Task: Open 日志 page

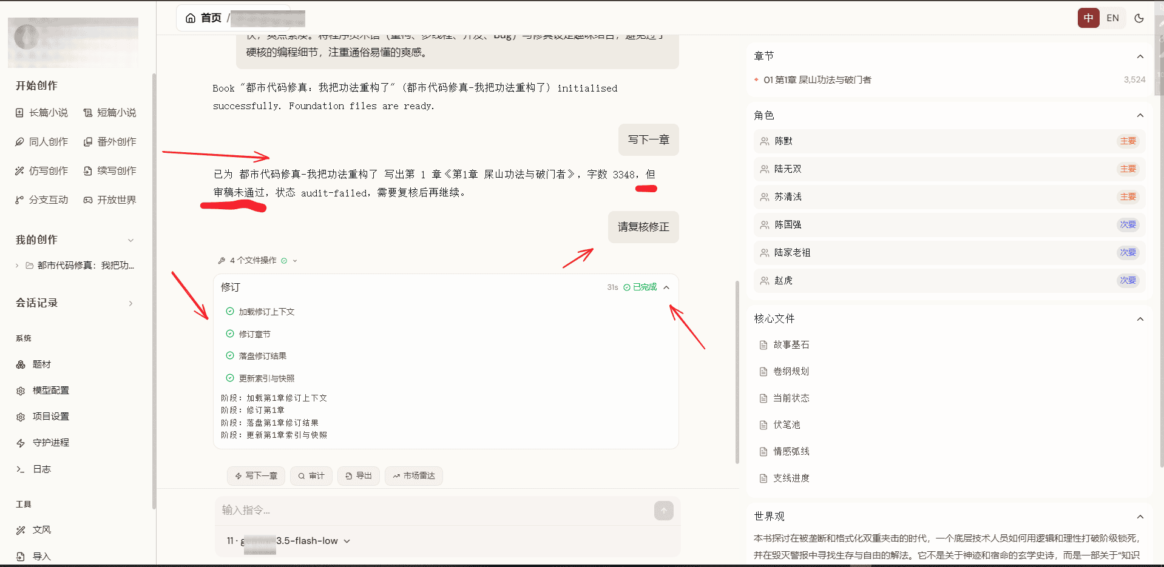Action: 34,469
